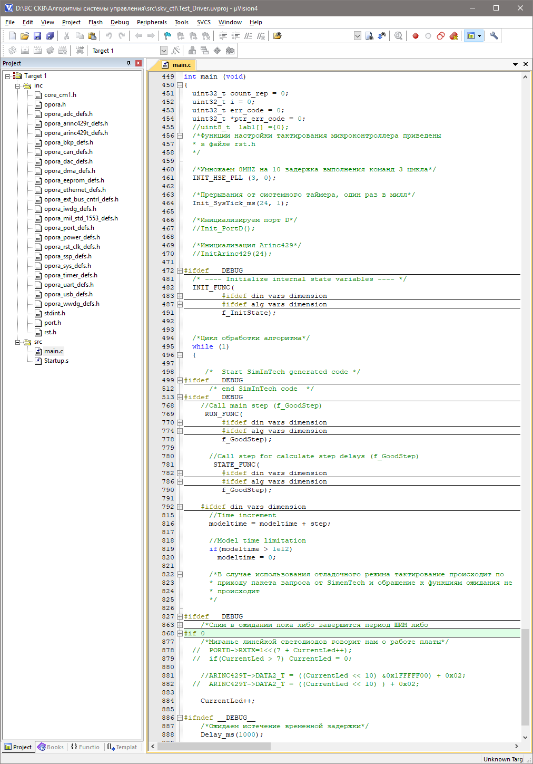Open the Peripherals menu

pos(152,22)
